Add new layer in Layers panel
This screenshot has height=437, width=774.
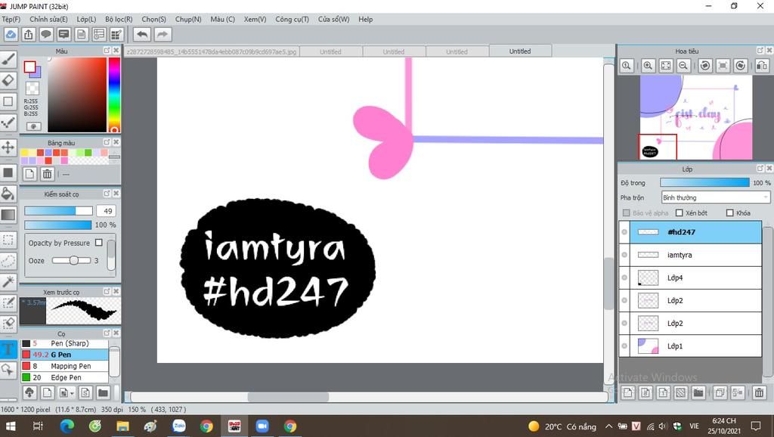coord(628,393)
